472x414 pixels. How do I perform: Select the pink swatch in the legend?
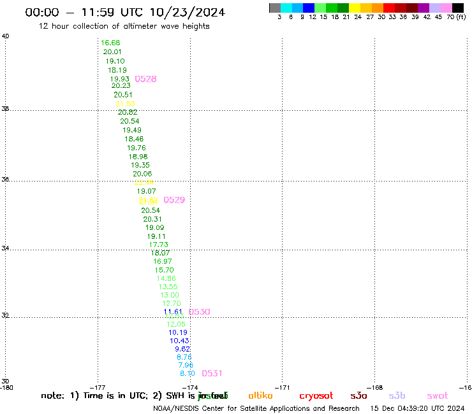pyautogui.click(x=446, y=8)
